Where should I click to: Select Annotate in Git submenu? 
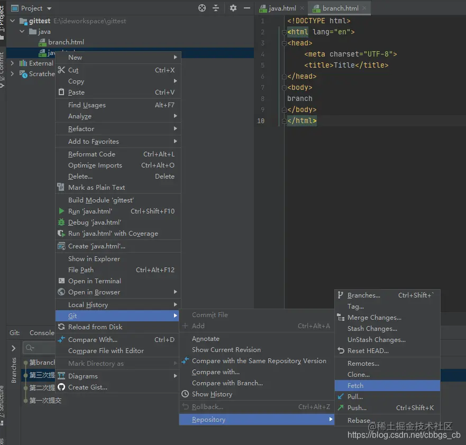click(x=257, y=338)
